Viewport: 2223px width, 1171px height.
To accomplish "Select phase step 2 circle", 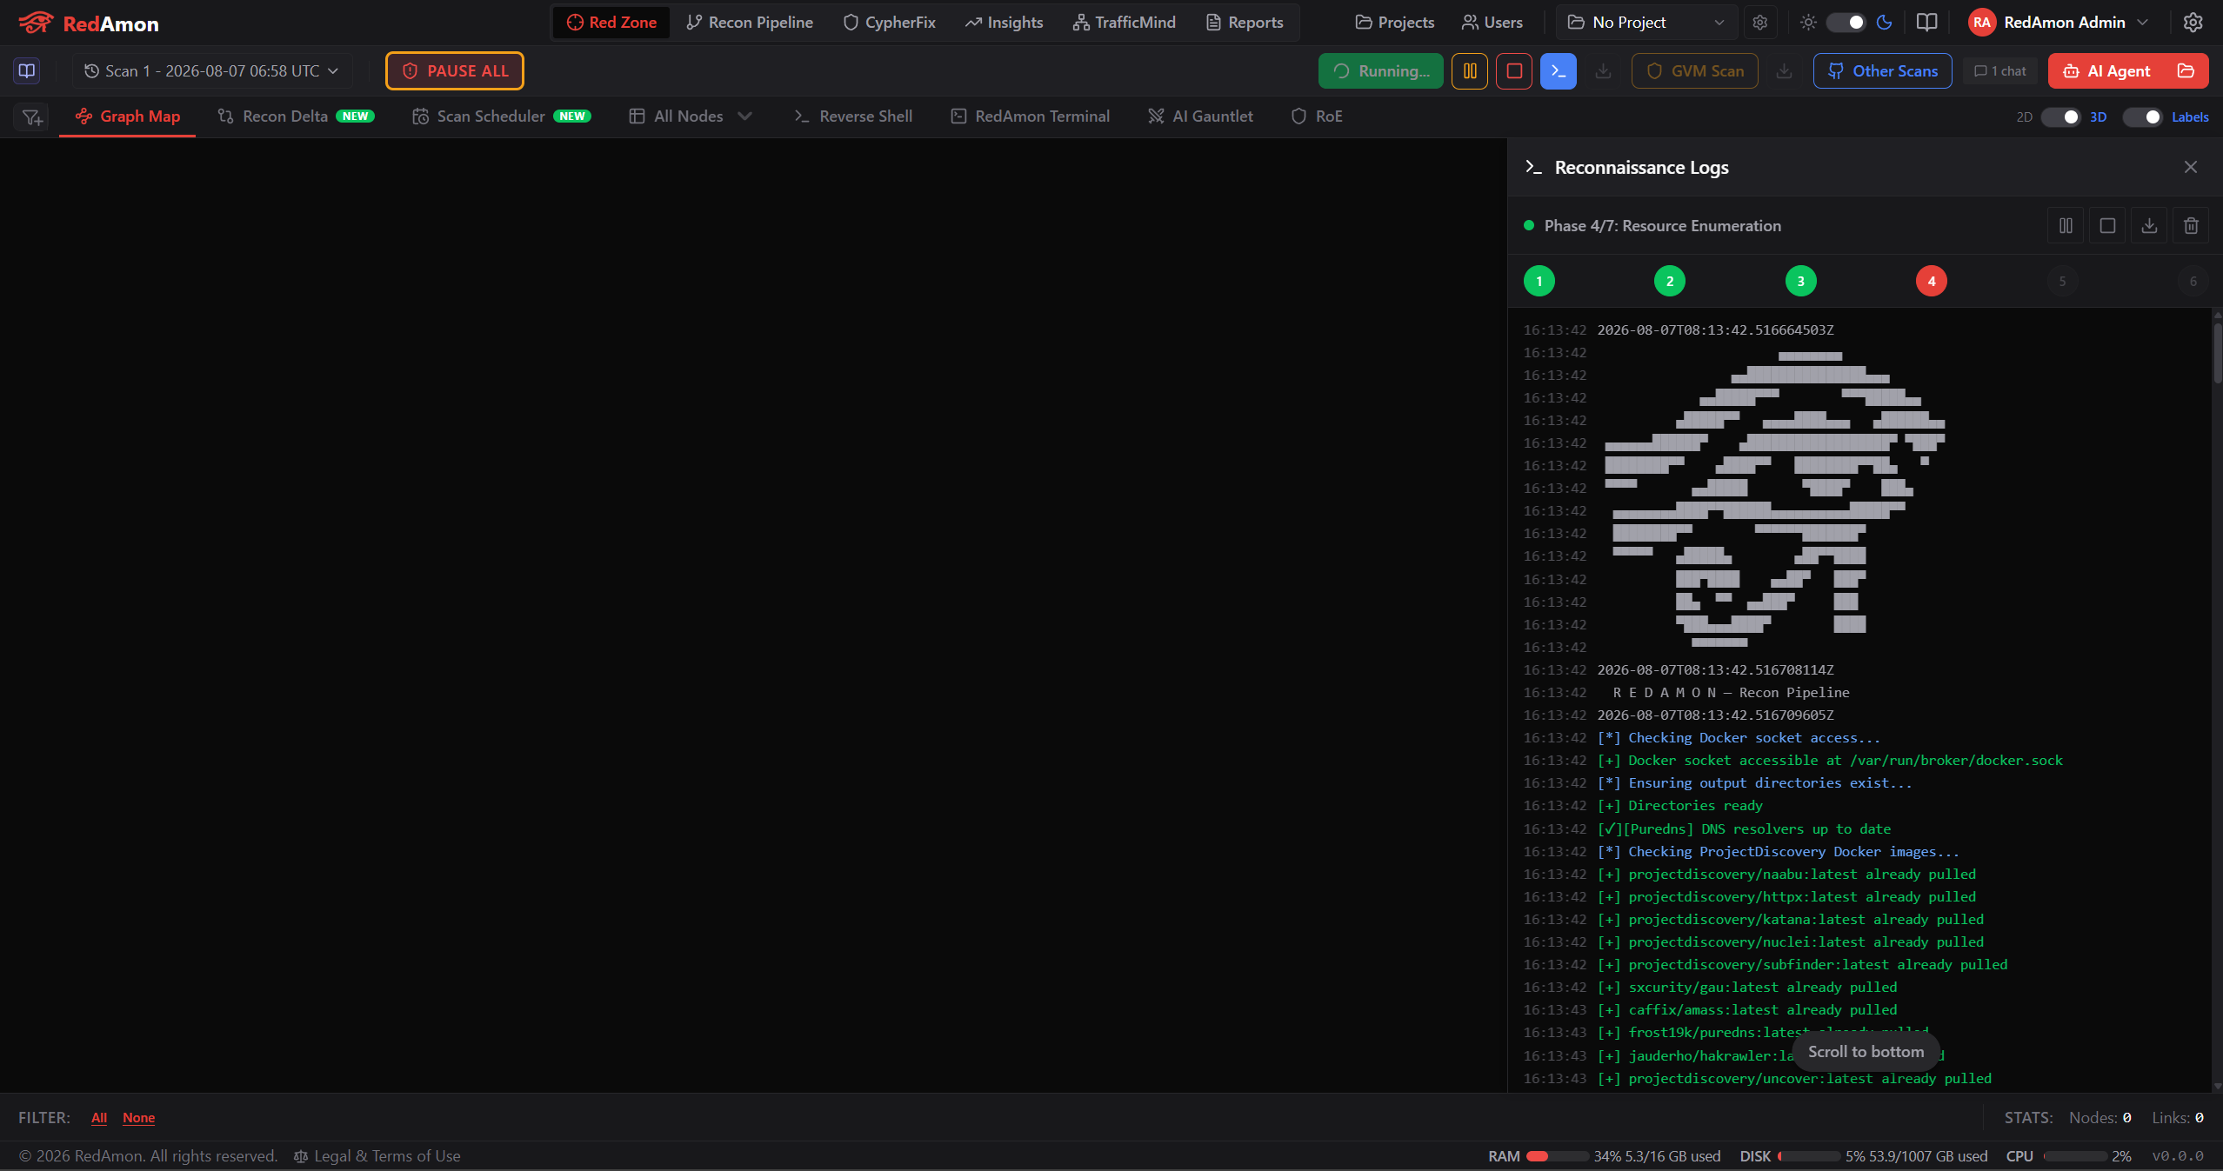I will click(1670, 281).
